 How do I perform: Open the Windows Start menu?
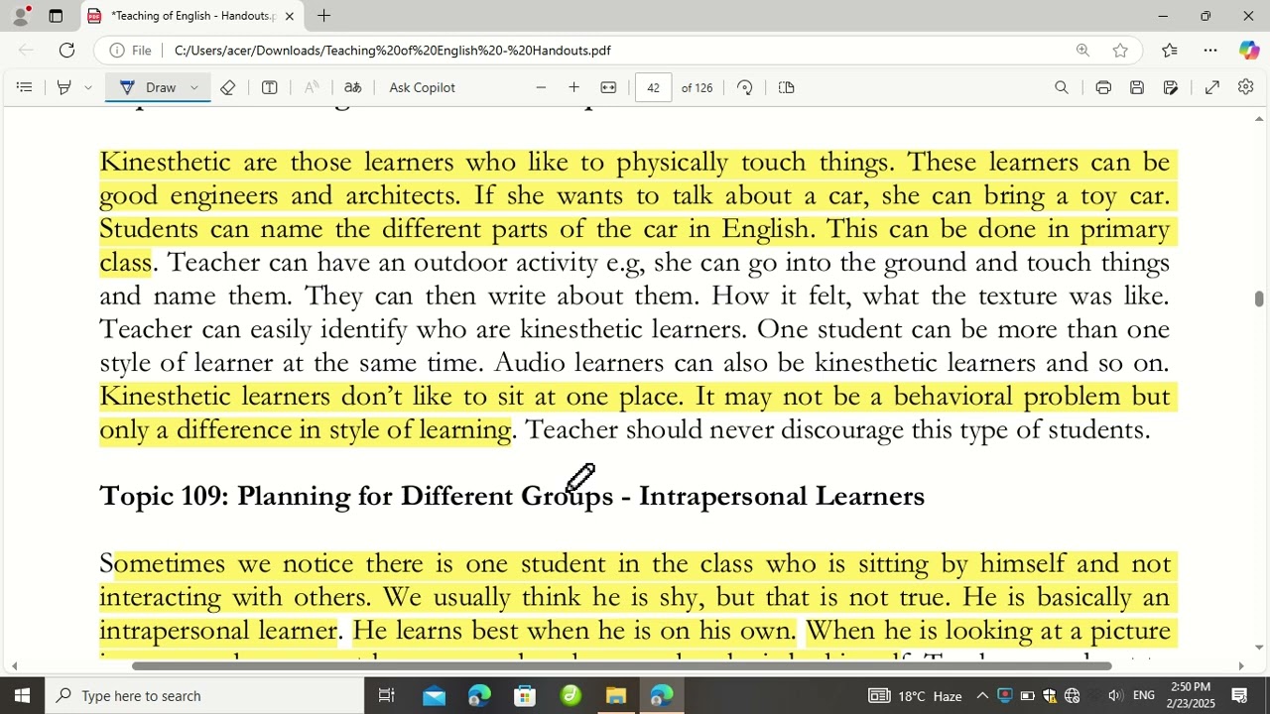tap(22, 695)
